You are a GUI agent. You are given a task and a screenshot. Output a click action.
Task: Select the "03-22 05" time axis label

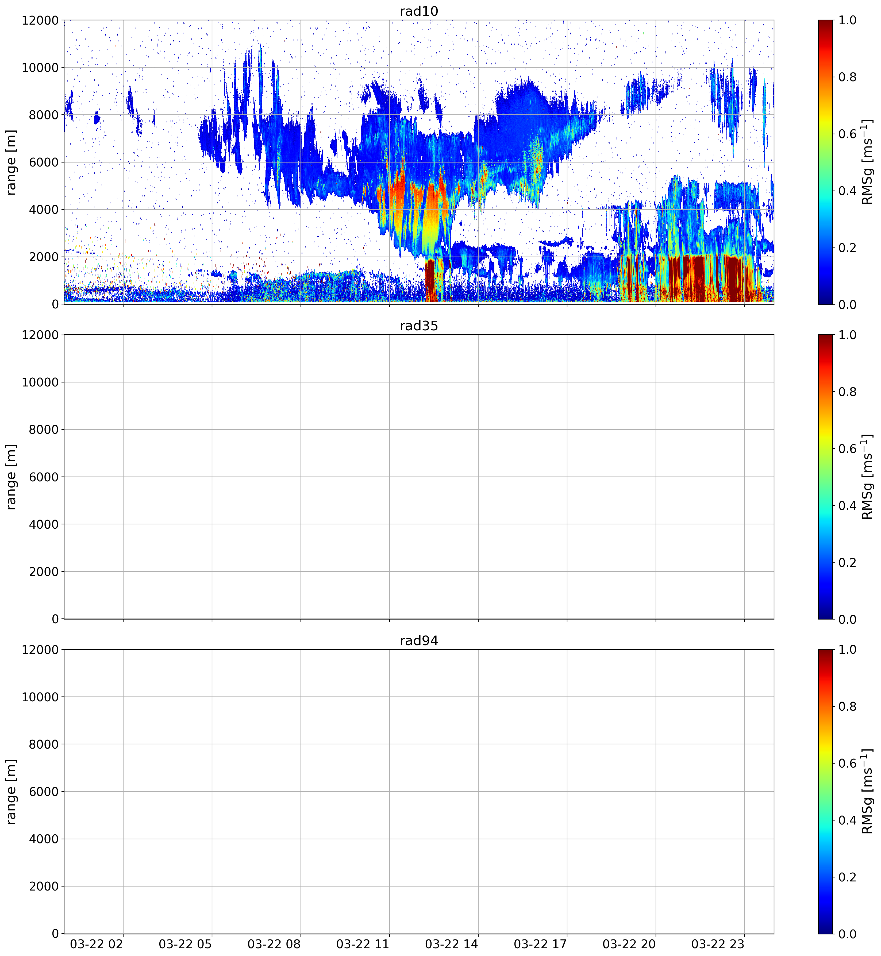186,944
